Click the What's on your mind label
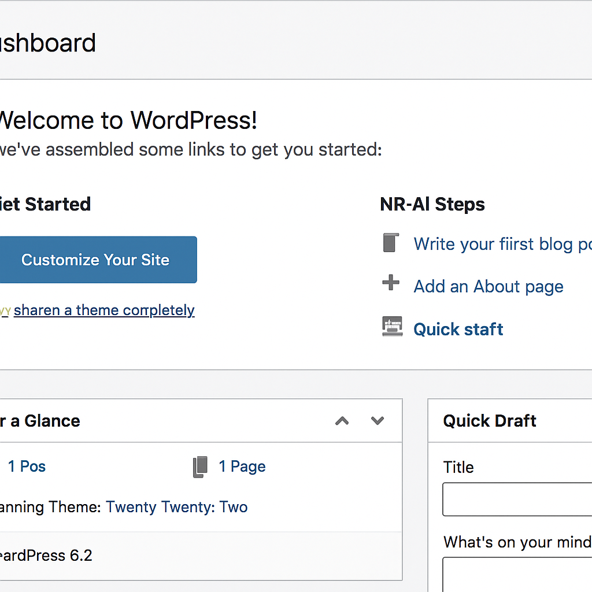This screenshot has height=592, width=592. (517, 542)
